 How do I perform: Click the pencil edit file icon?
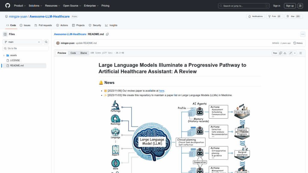291,53
